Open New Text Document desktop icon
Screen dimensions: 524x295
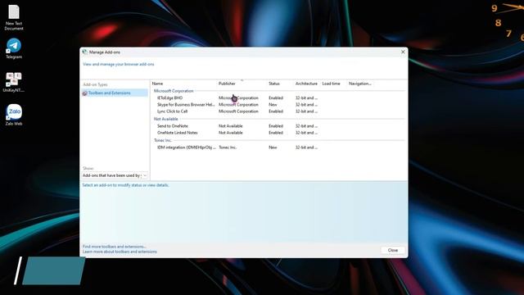14,17
